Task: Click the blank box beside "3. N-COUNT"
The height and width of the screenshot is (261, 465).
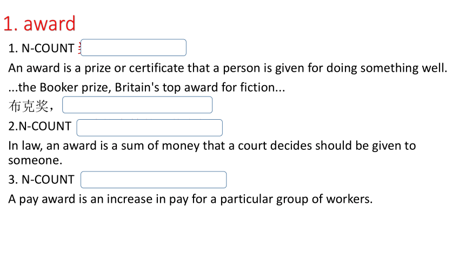Action: (x=154, y=180)
